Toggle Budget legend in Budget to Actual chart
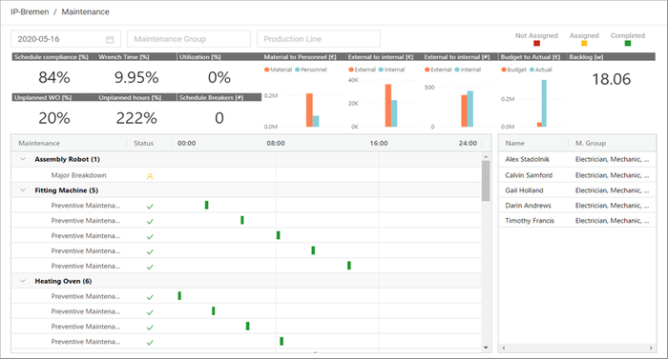The image size is (668, 359). pos(513,70)
